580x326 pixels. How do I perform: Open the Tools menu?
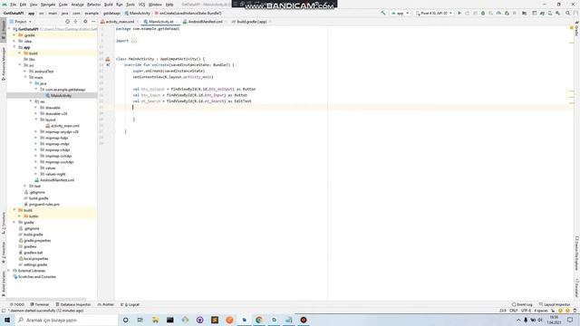click(130, 5)
